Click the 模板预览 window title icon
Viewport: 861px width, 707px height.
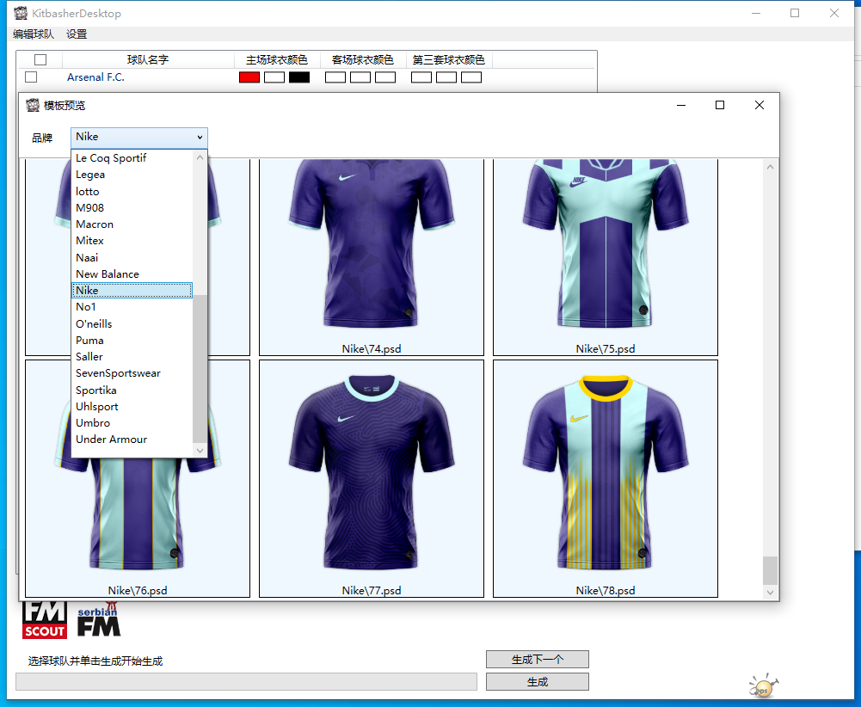34,106
